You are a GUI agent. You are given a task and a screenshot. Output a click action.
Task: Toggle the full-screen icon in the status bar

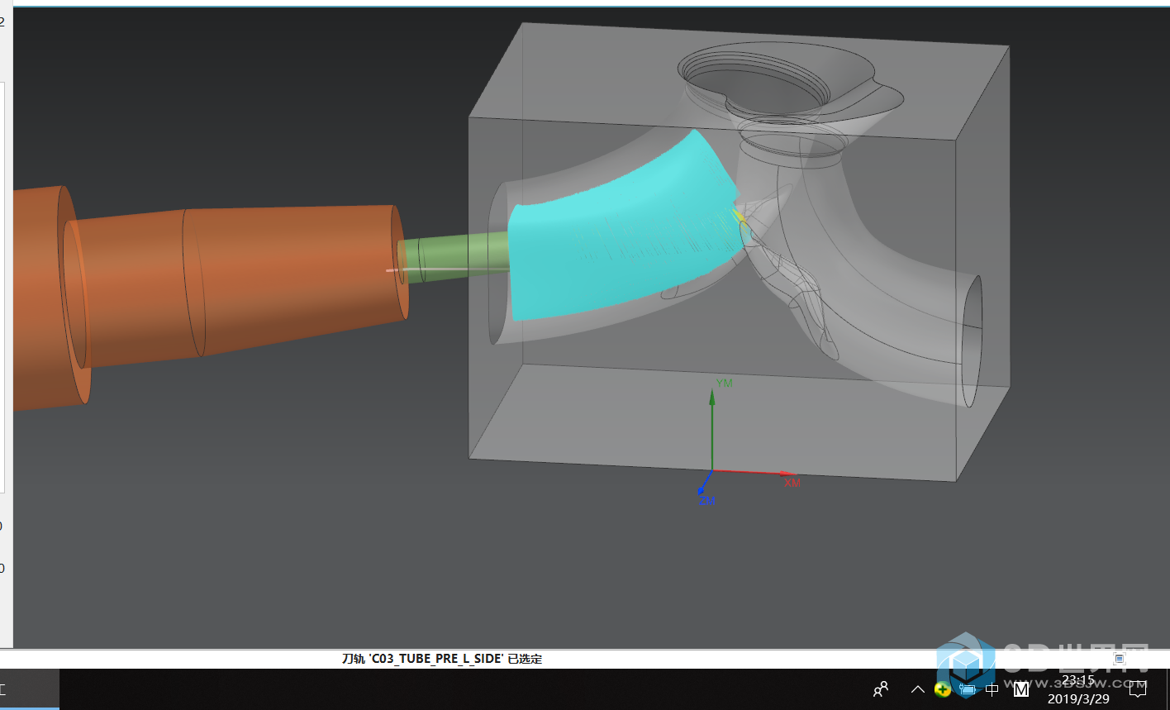point(1120,659)
